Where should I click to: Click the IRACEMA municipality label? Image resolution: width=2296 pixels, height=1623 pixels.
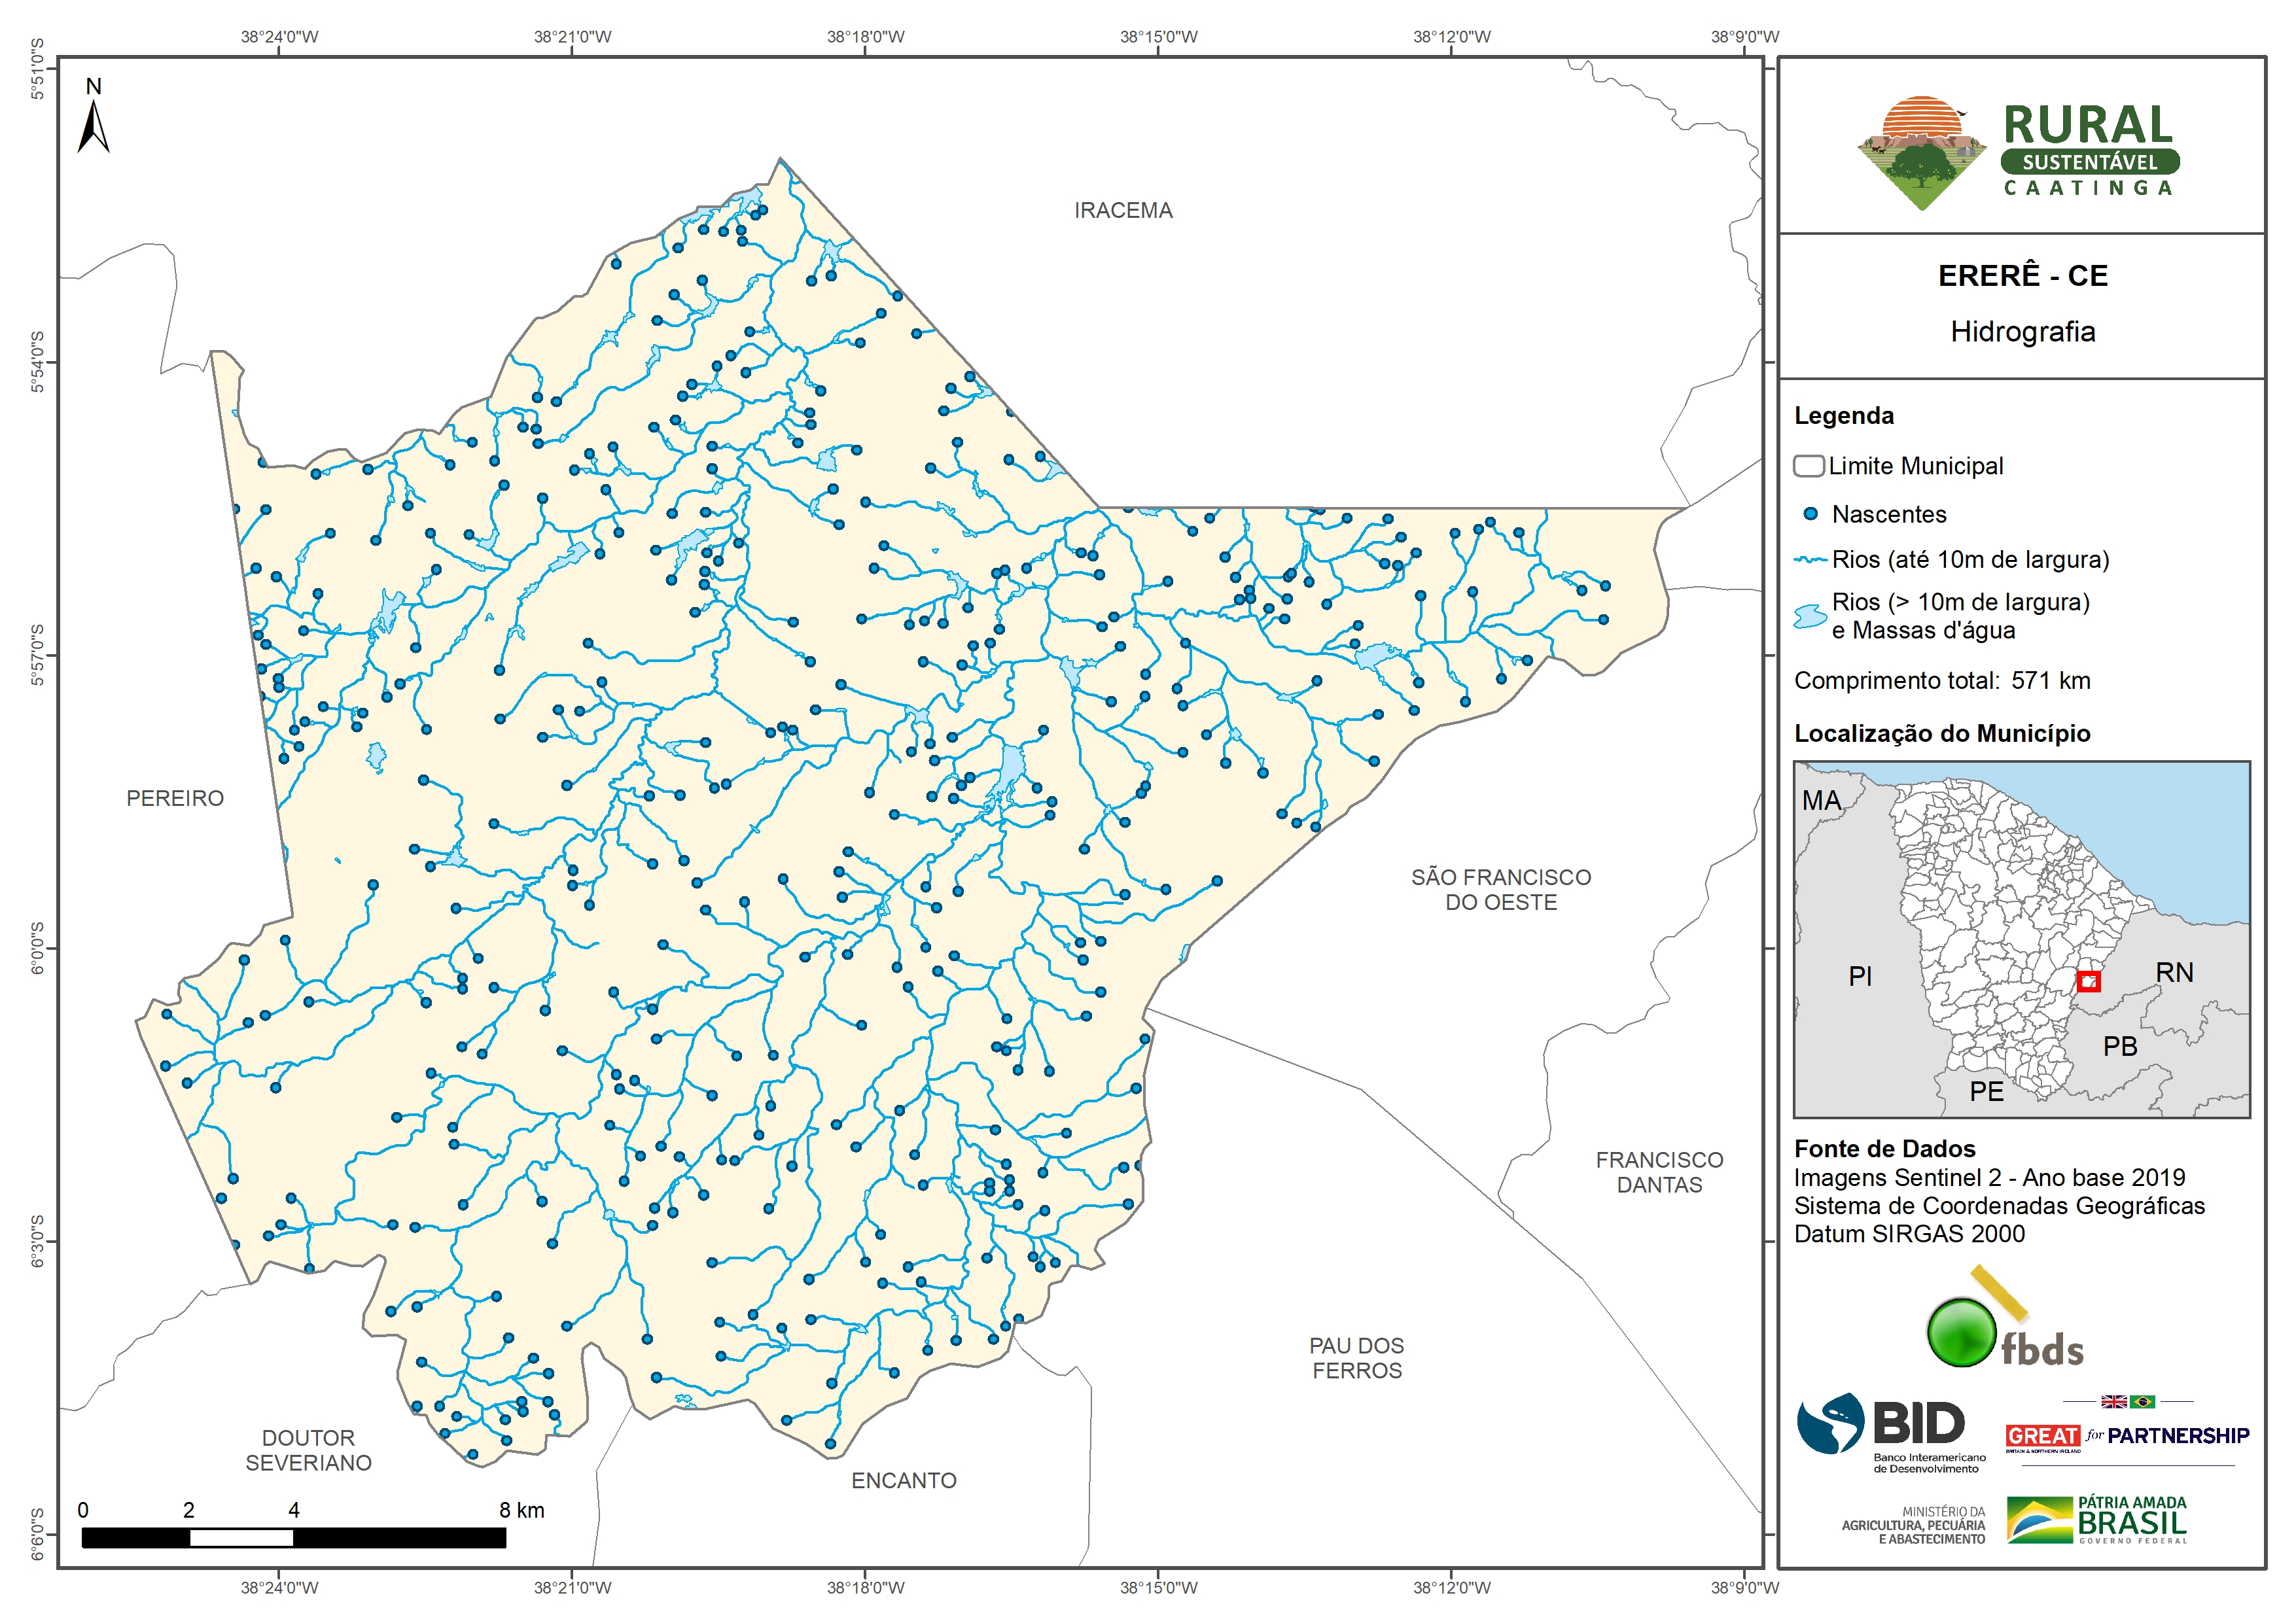[1122, 210]
